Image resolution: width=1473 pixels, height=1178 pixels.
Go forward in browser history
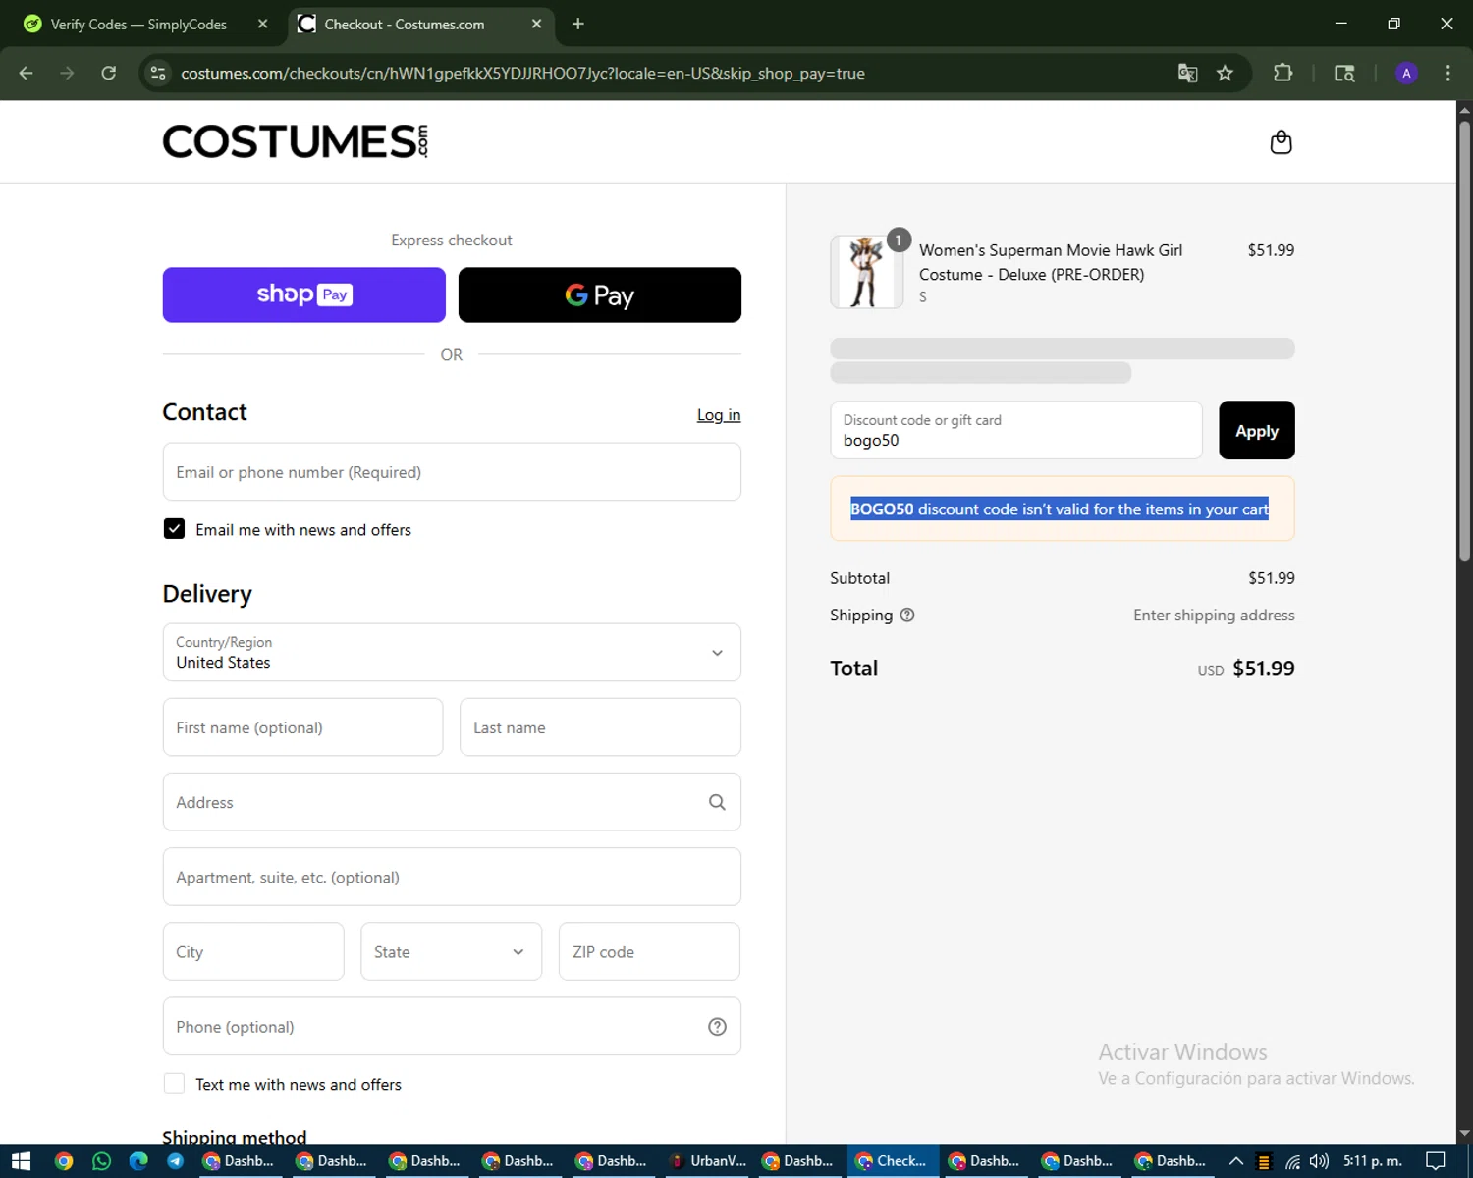pyautogui.click(x=67, y=73)
